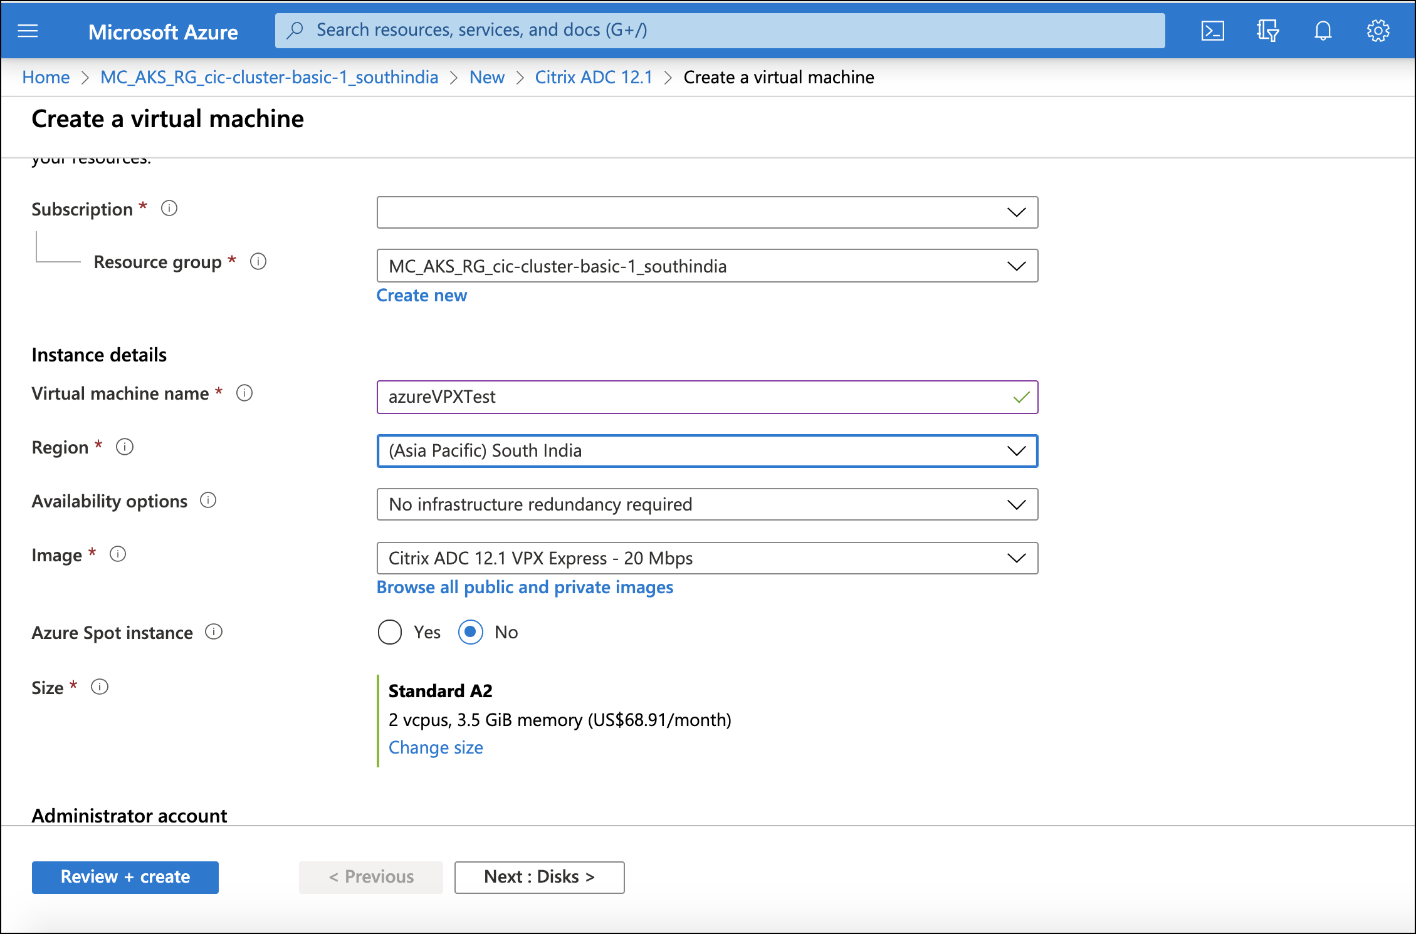Click the search magnifier icon
The image size is (1416, 934).
point(295,30)
